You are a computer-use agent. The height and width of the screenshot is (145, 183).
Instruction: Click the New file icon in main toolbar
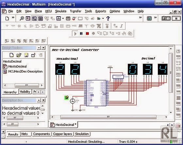[x=7, y=18]
